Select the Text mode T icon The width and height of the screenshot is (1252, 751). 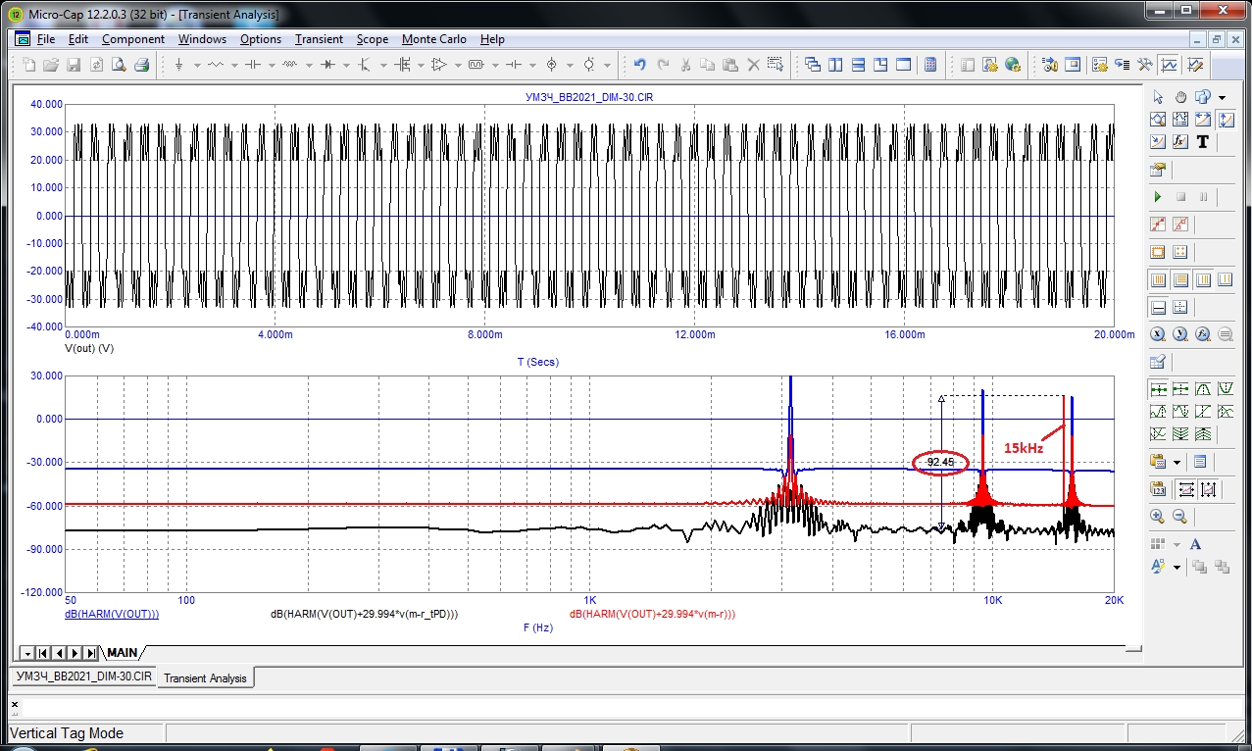pyautogui.click(x=1202, y=141)
